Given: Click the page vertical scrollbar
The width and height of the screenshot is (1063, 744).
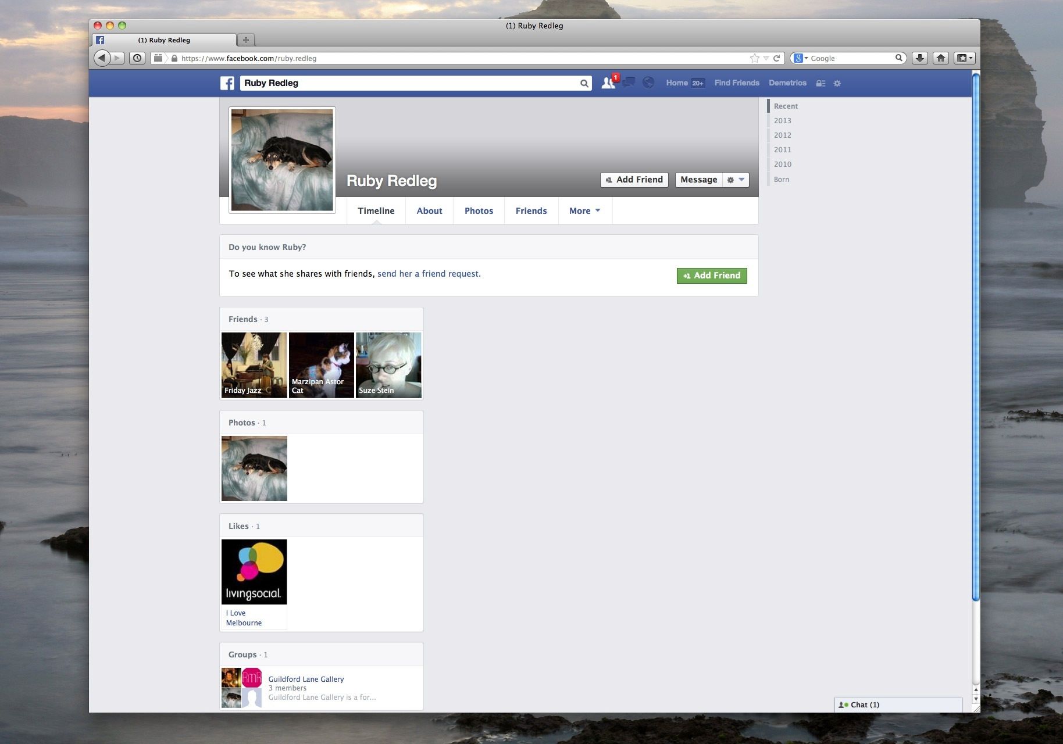Looking at the screenshot, I should click(x=976, y=337).
